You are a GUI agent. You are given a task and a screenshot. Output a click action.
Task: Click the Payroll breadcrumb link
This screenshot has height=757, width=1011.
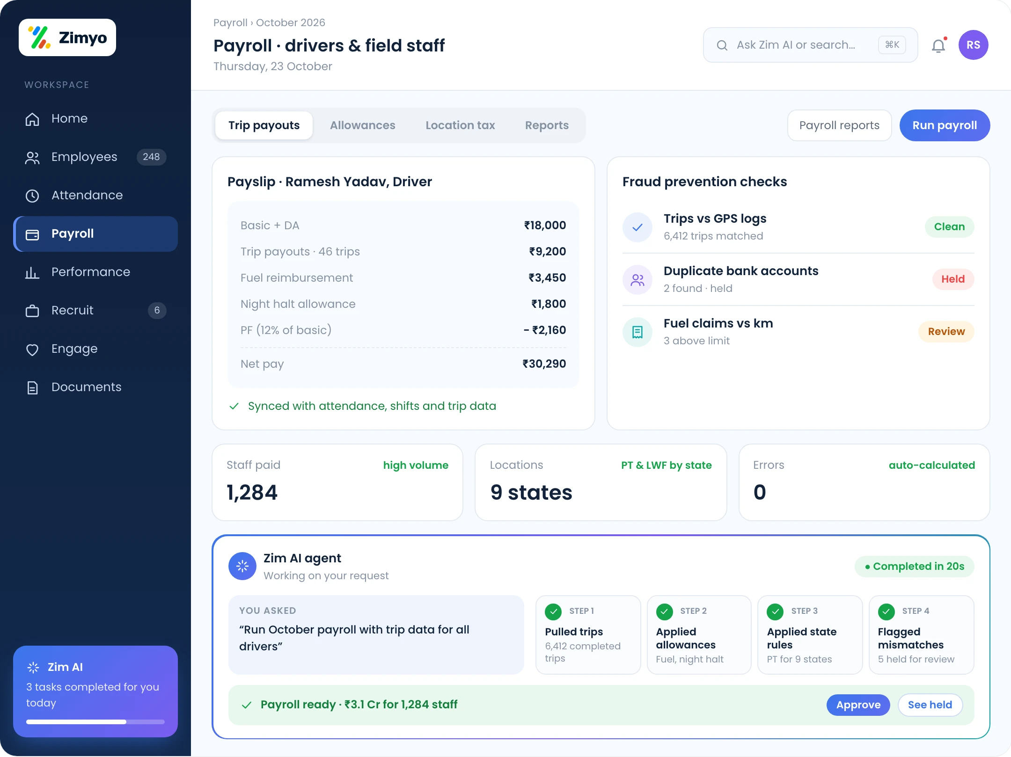[230, 22]
